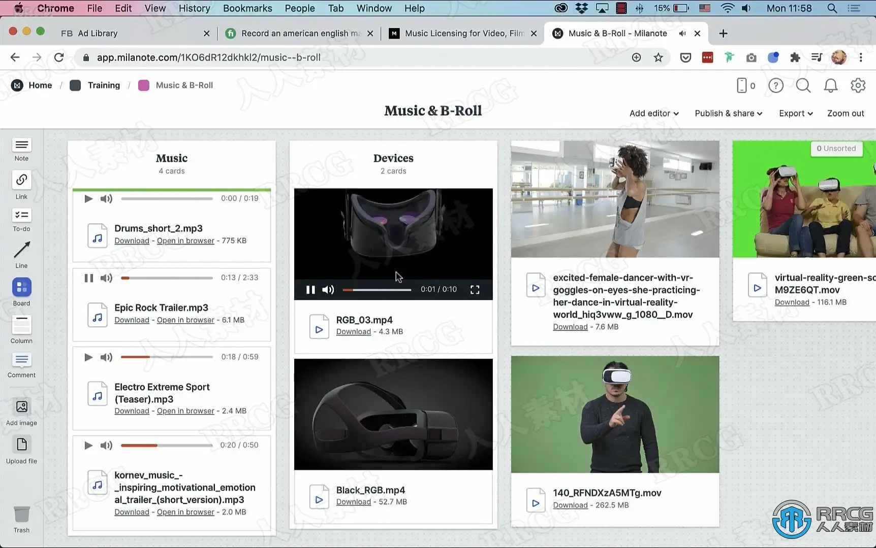Play Drums_short_2.mp3 audio
The image size is (876, 548).
88,198
